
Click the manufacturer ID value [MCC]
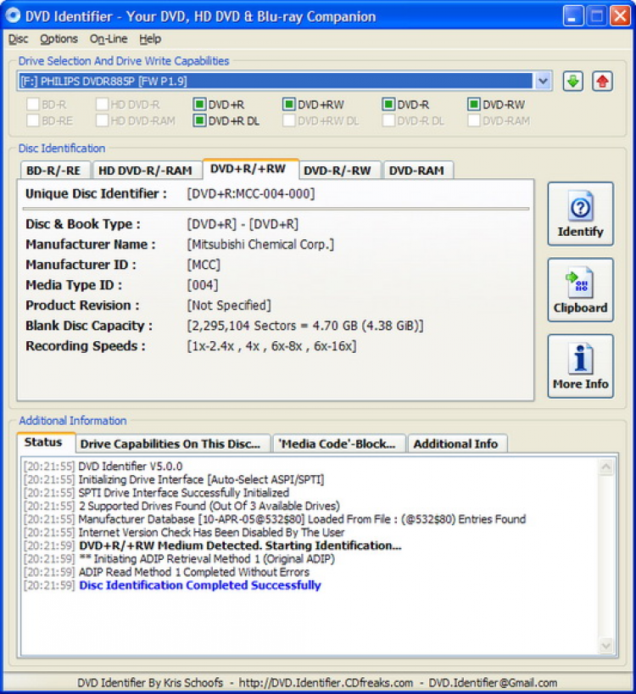204,265
